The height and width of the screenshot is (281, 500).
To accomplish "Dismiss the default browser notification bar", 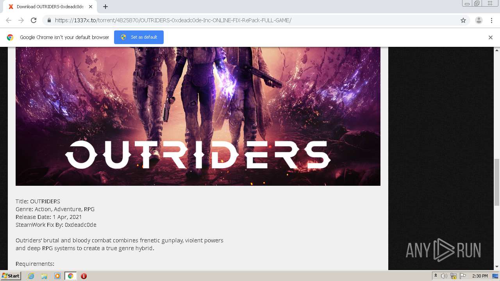I will pyautogui.click(x=491, y=37).
